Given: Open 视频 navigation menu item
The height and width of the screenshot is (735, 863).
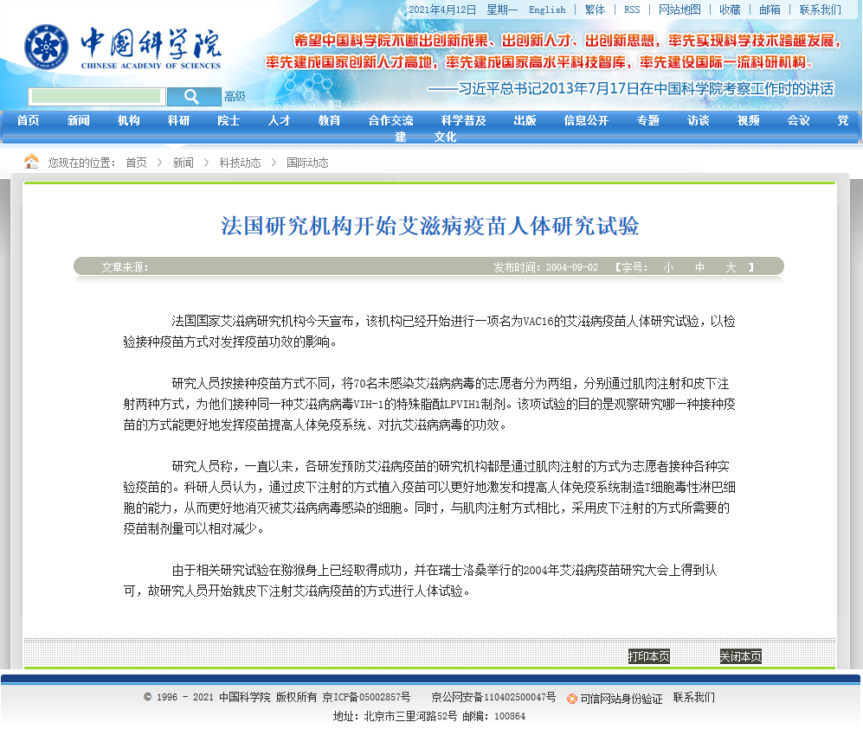Looking at the screenshot, I should (748, 120).
